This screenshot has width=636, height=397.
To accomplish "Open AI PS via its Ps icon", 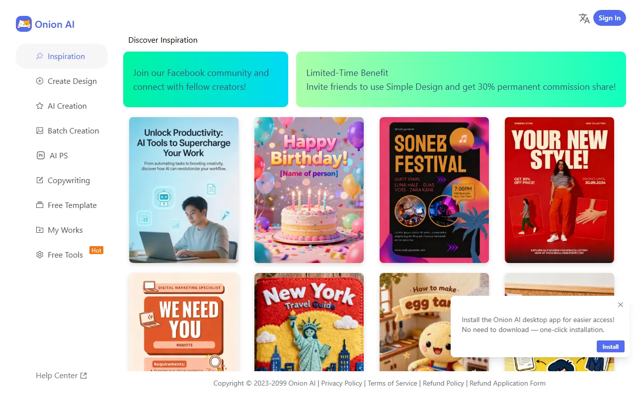I will 41,155.
